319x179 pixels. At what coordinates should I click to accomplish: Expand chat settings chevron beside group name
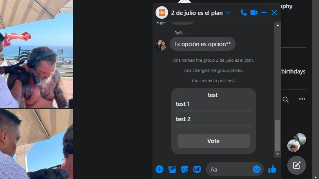tap(228, 13)
